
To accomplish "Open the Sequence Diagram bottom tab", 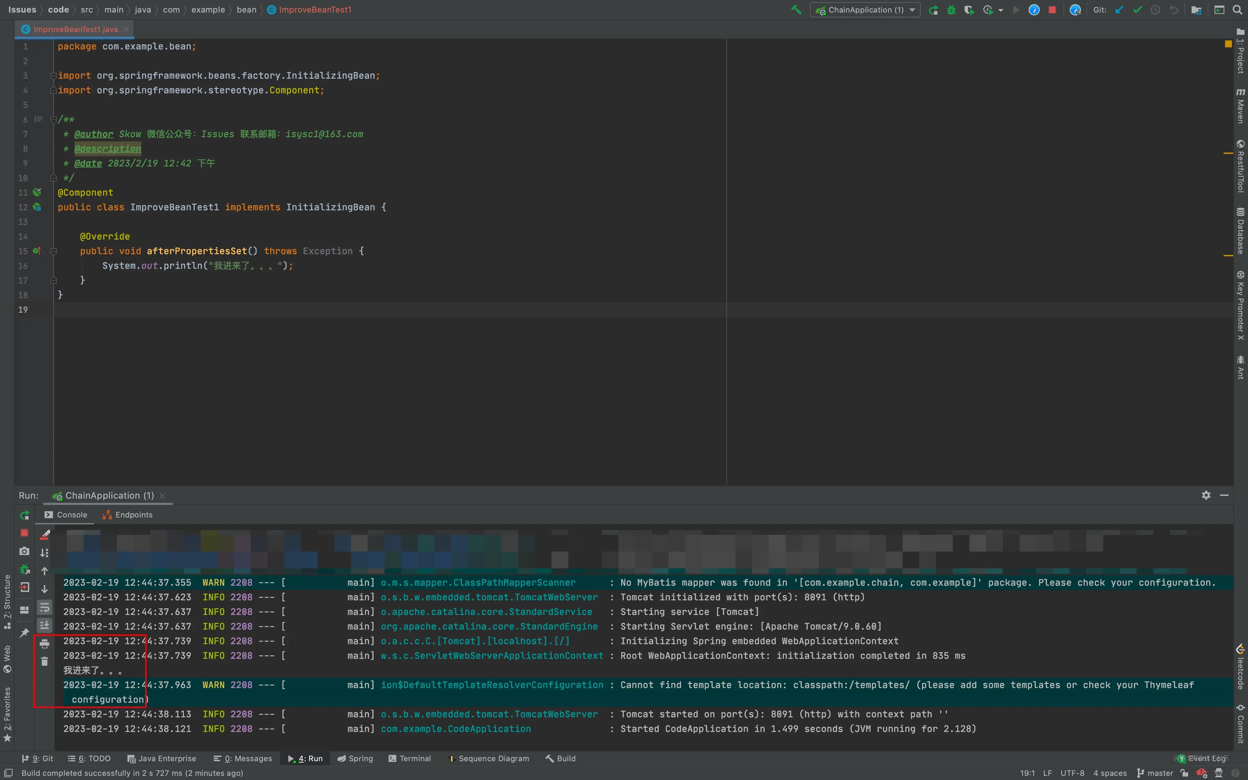I will (x=489, y=758).
